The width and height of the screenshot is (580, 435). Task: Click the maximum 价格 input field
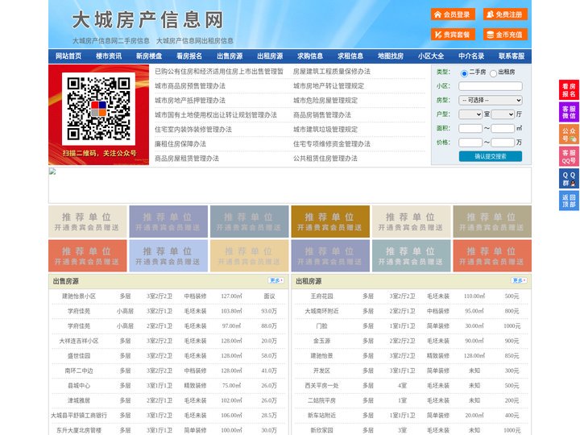[503, 143]
